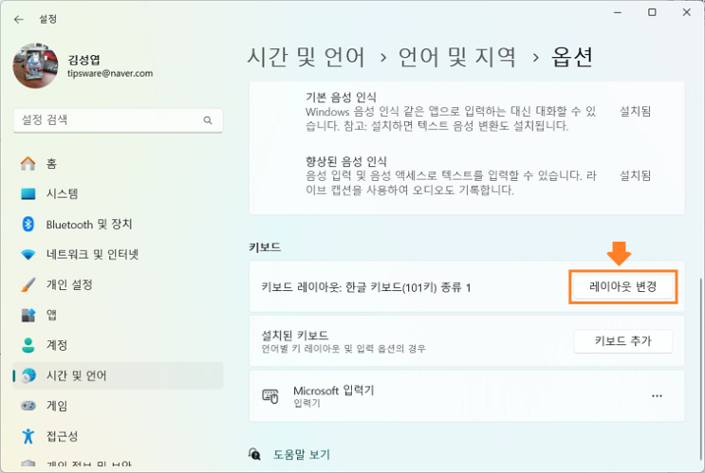Open Bluetooth 및 장치 icon

28,224
